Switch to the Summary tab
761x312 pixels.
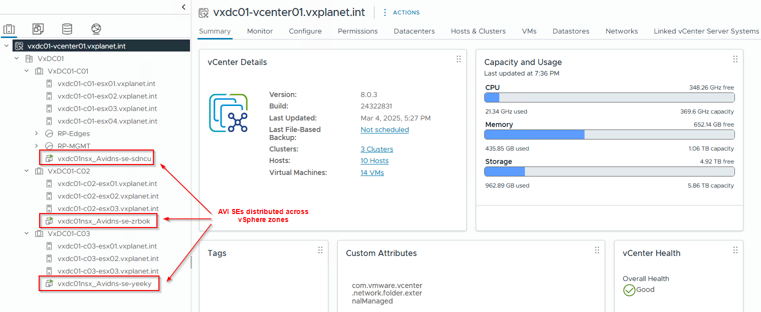(x=215, y=31)
